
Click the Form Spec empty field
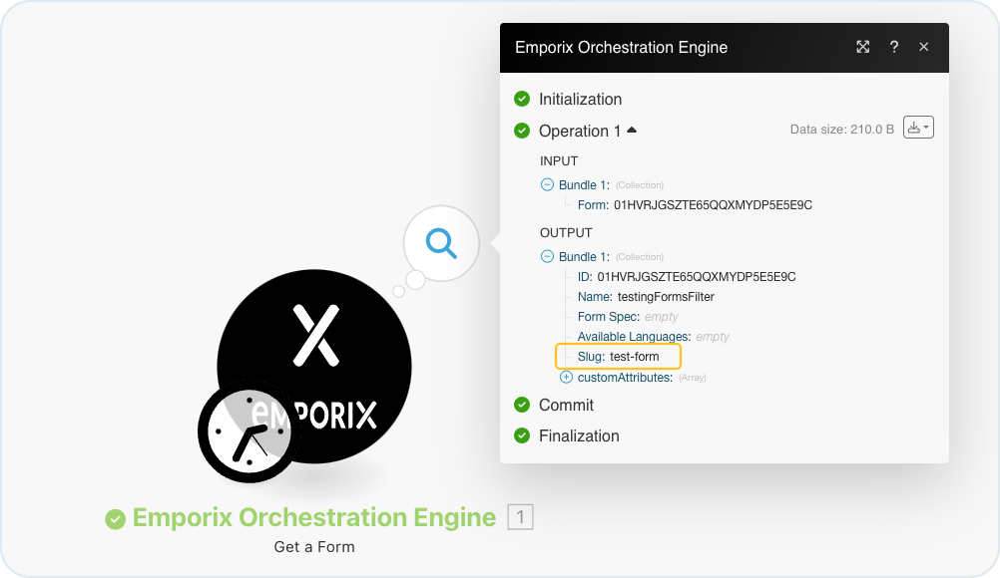point(662,316)
